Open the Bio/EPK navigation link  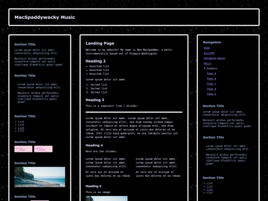click(209, 53)
